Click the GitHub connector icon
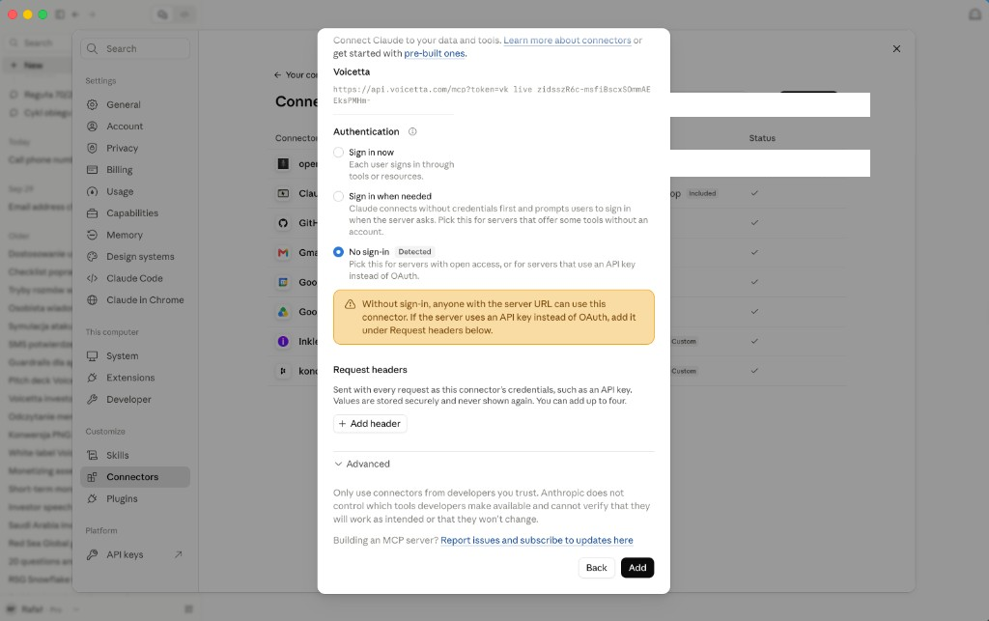The width and height of the screenshot is (989, 621). pyautogui.click(x=283, y=222)
